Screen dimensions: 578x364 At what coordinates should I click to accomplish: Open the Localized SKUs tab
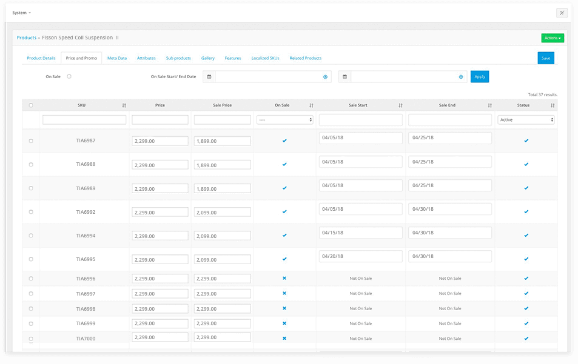[x=265, y=58]
